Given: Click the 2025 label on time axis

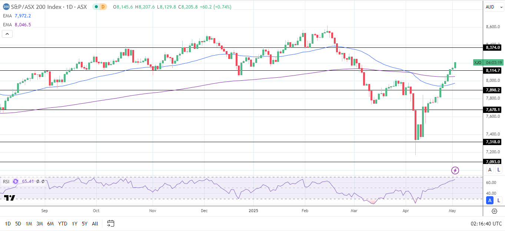Looking at the screenshot, I should click(254, 211).
